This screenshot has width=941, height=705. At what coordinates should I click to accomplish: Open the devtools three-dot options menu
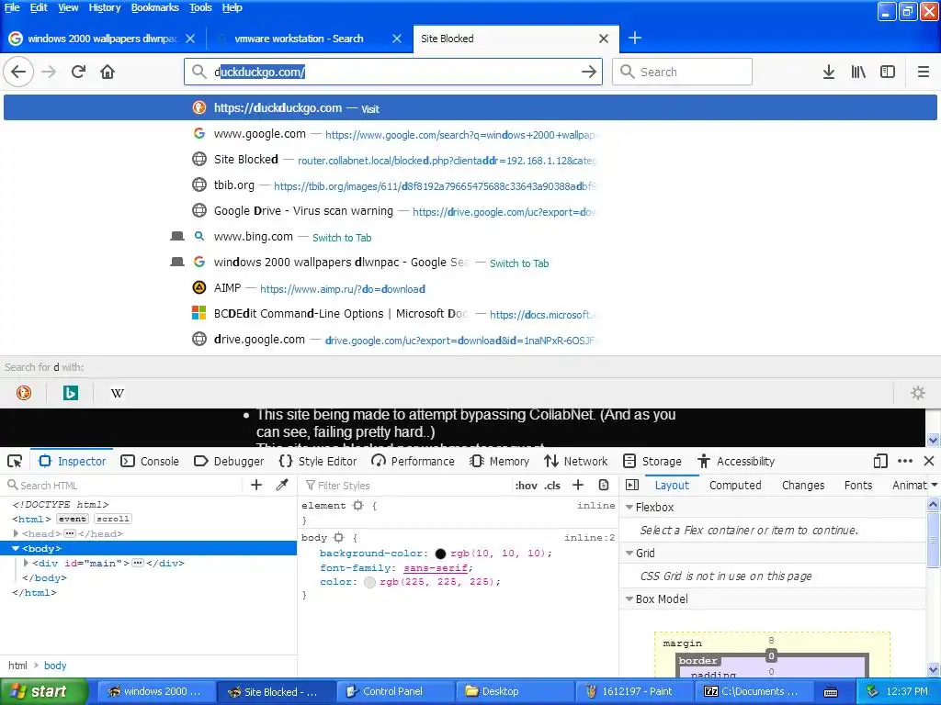[x=905, y=461]
